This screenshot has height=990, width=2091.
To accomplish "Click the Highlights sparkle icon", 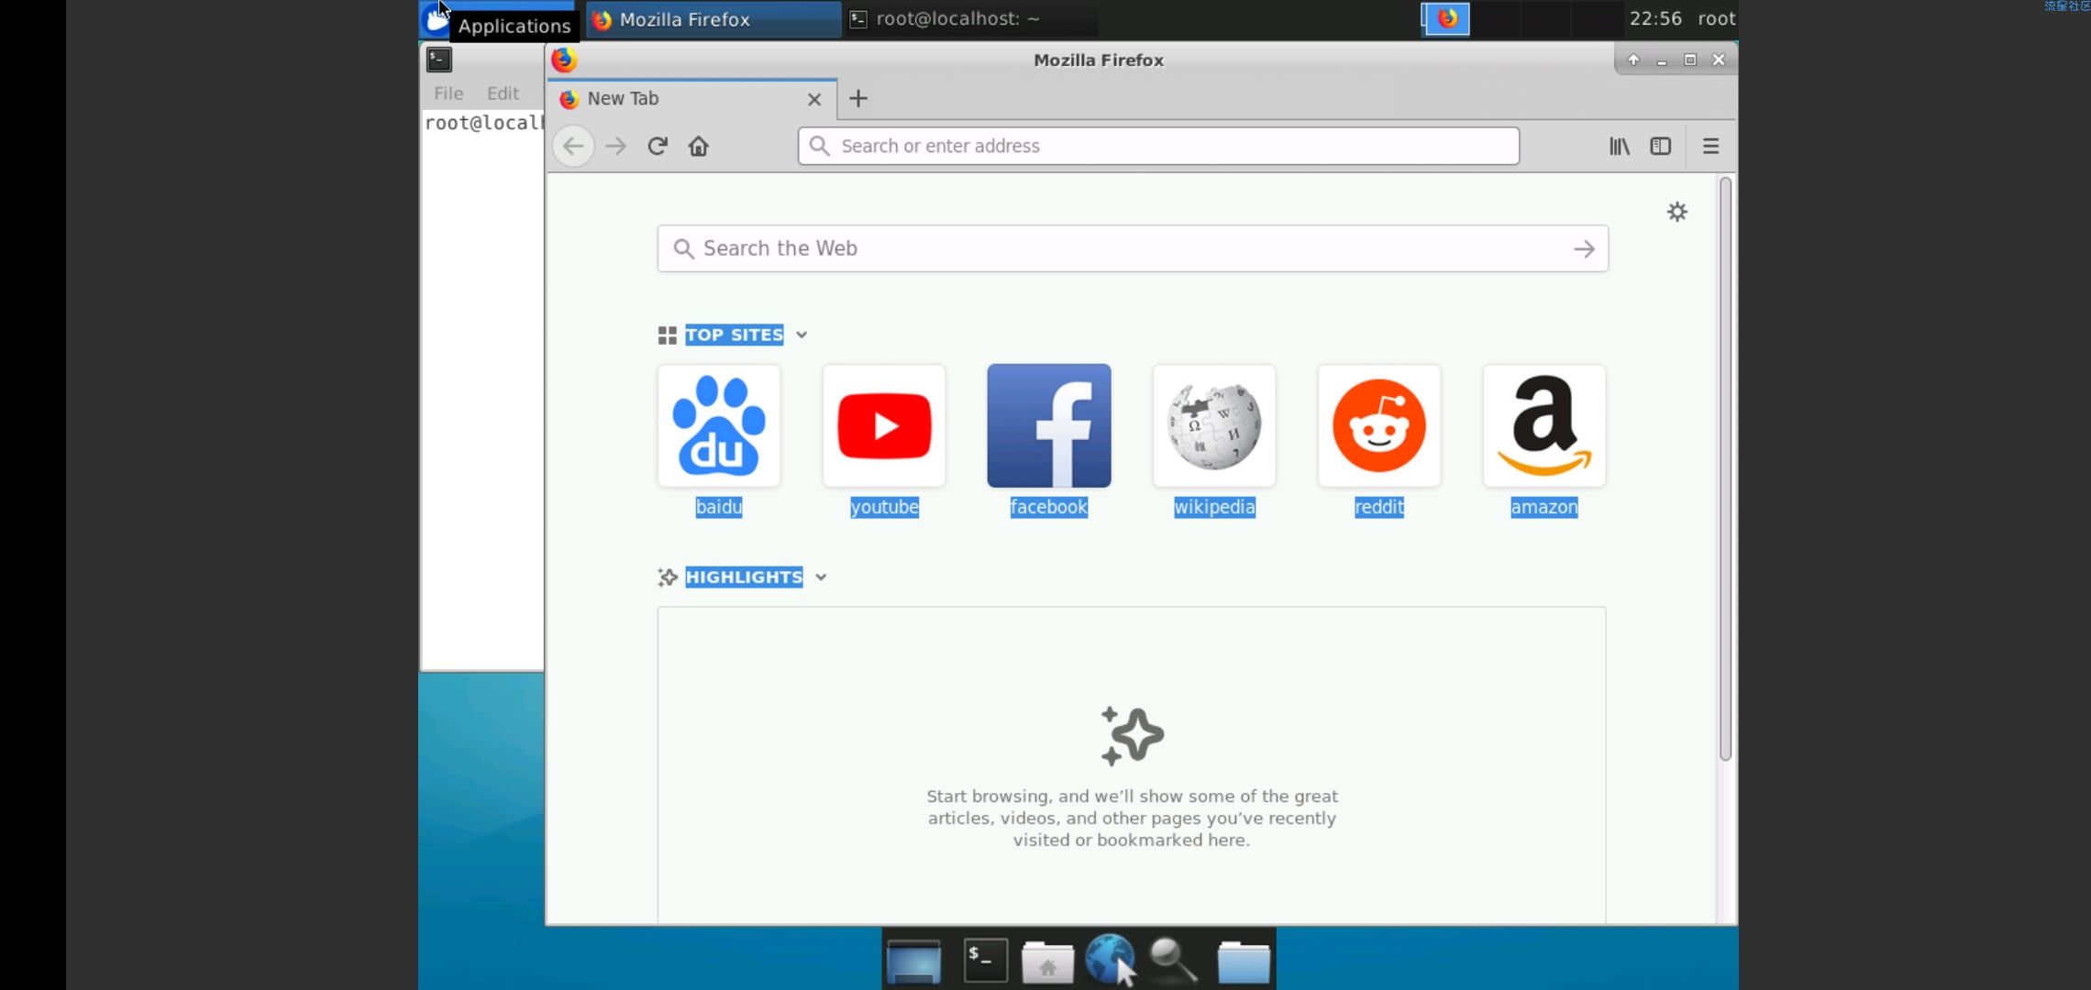I will coord(668,577).
